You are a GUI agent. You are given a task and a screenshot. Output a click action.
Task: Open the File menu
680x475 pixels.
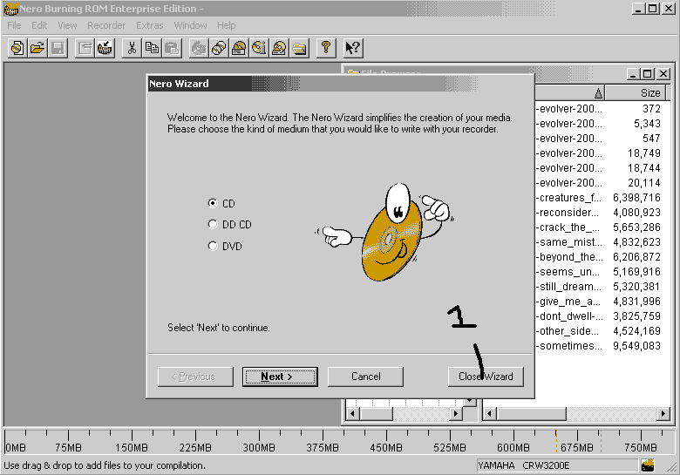pyautogui.click(x=14, y=25)
